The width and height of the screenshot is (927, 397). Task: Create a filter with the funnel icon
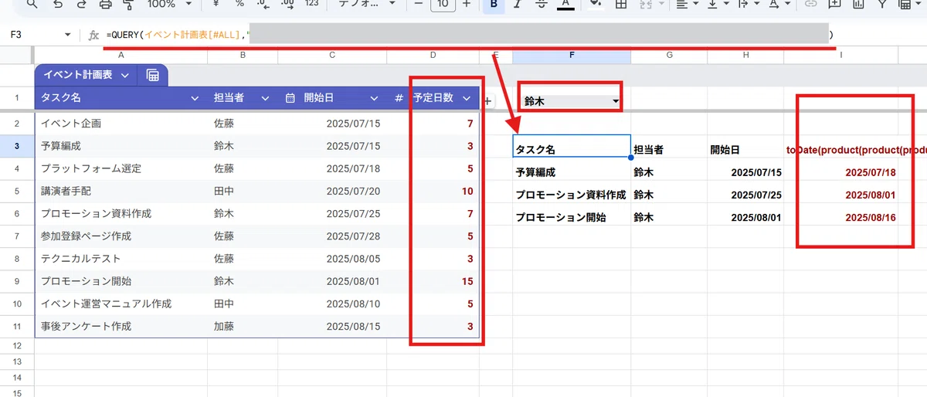tap(882, 4)
